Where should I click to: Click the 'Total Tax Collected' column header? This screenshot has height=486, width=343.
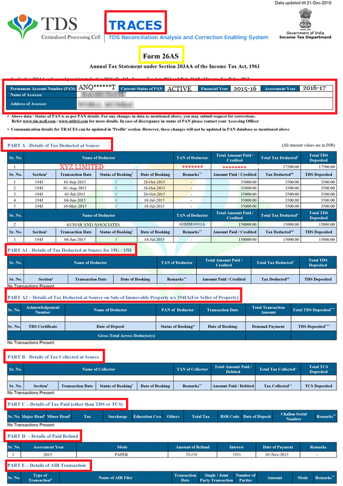pos(278,369)
